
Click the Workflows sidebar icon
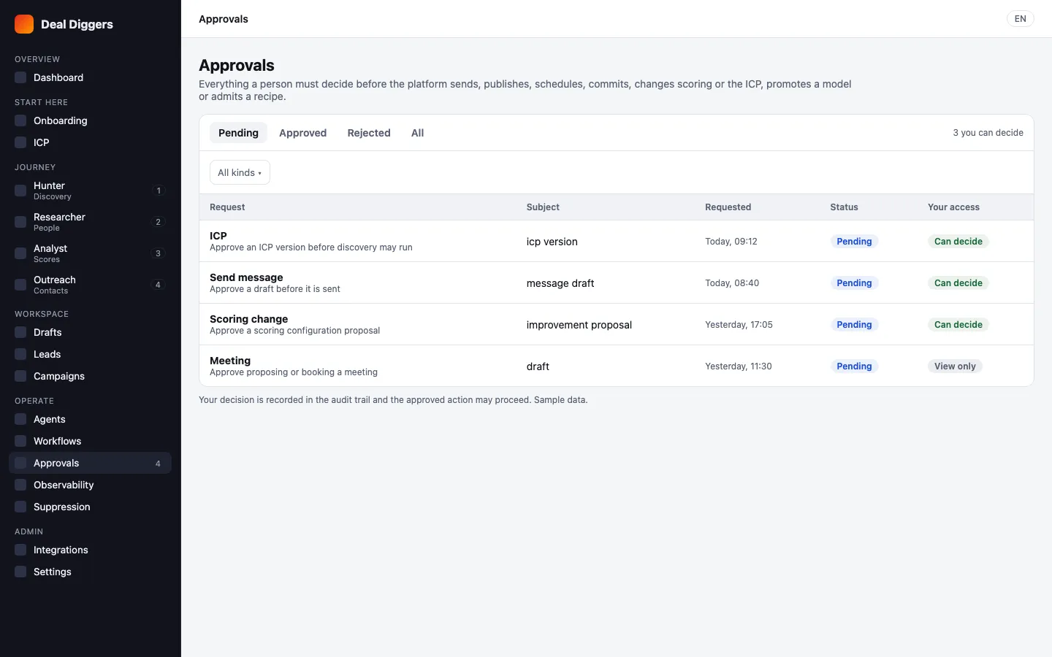coord(20,441)
